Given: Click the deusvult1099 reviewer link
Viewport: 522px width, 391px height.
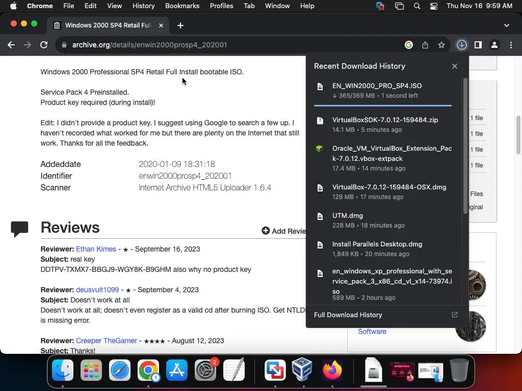Looking at the screenshot, I should pos(97,290).
